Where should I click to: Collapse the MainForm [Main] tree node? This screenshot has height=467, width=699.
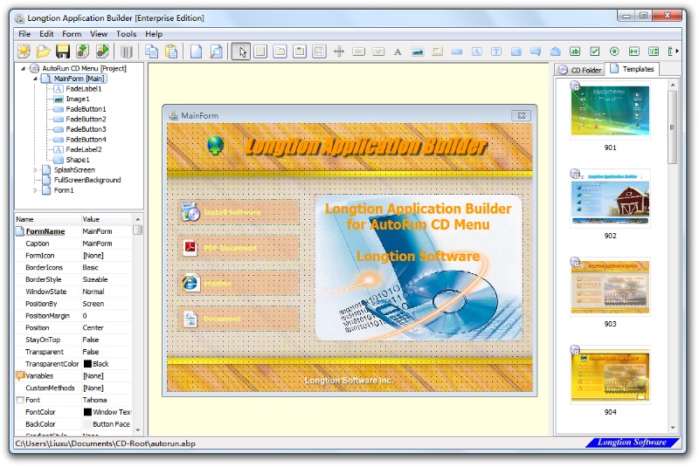click(x=36, y=79)
